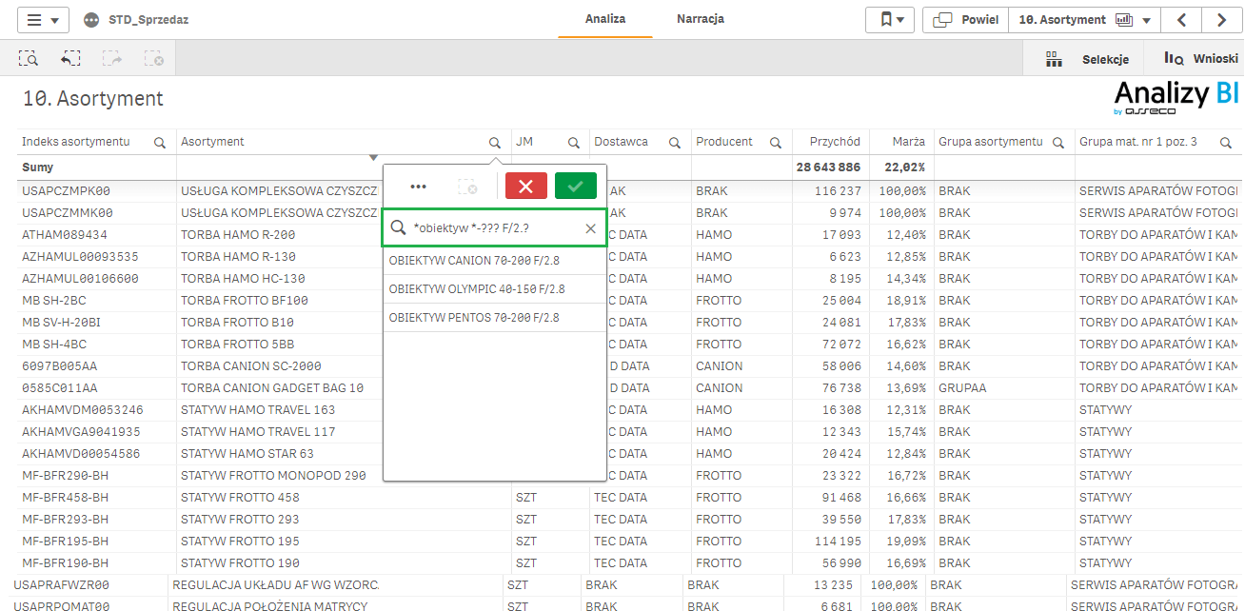1245x611 pixels.
Task: Sort by the Marża column header
Action: pyautogui.click(x=908, y=142)
